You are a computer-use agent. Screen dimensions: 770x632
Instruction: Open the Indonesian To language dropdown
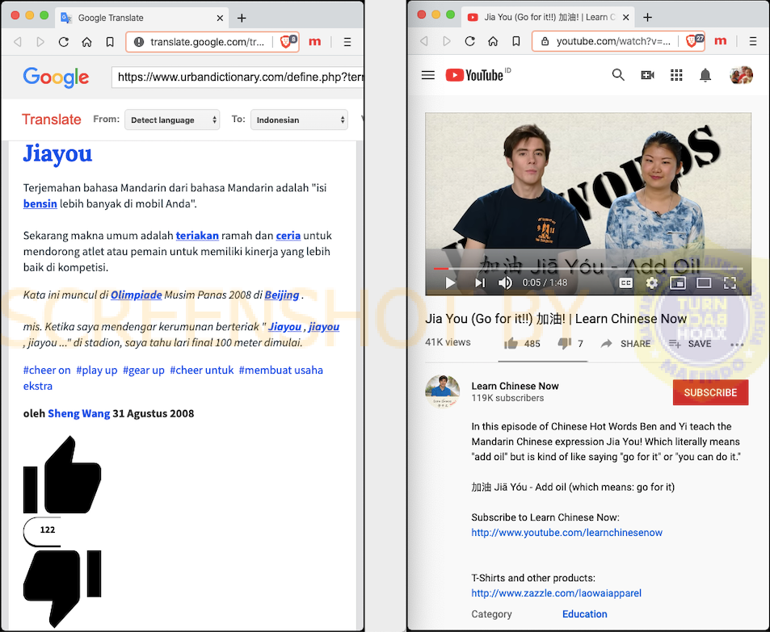click(299, 119)
